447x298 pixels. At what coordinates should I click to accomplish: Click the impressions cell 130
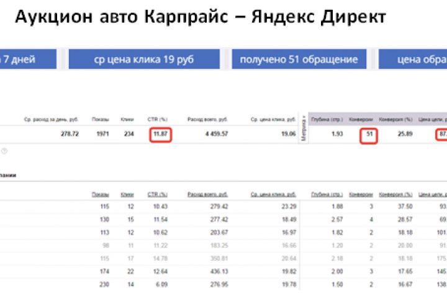105,219
